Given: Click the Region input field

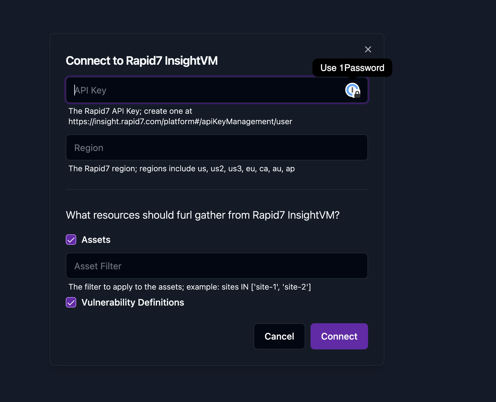Looking at the screenshot, I should 217,147.
